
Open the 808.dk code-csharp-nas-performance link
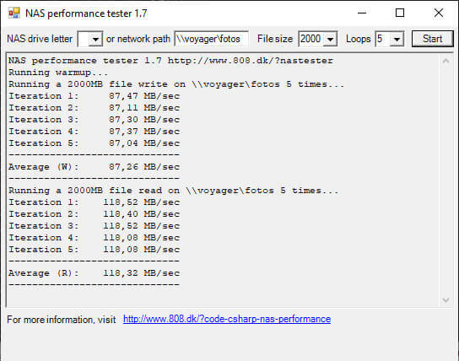(x=227, y=319)
